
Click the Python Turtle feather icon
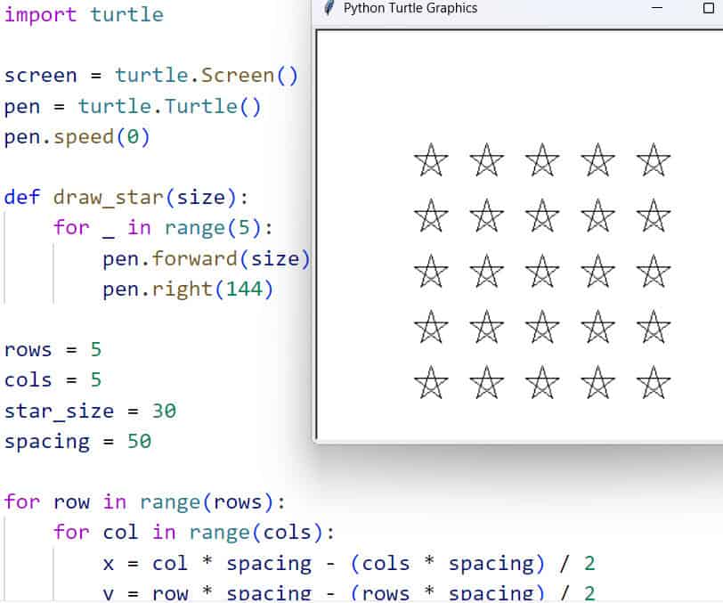click(x=329, y=8)
